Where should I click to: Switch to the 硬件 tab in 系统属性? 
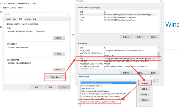pos(14,19)
